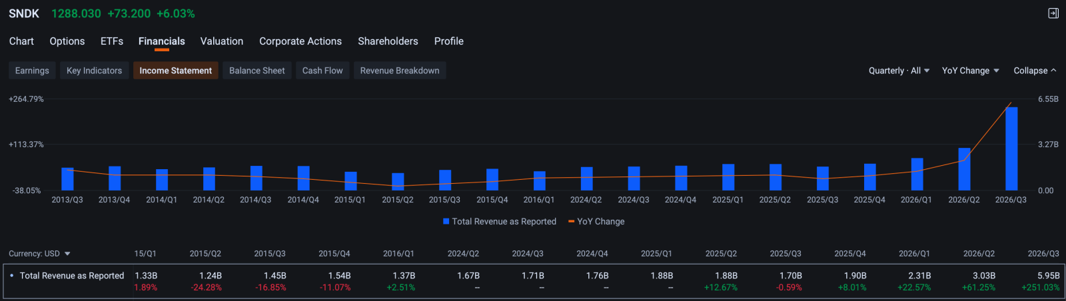Toggle YoY Change legend series
Viewport: 1066px width, 301px height.
[x=596, y=221]
